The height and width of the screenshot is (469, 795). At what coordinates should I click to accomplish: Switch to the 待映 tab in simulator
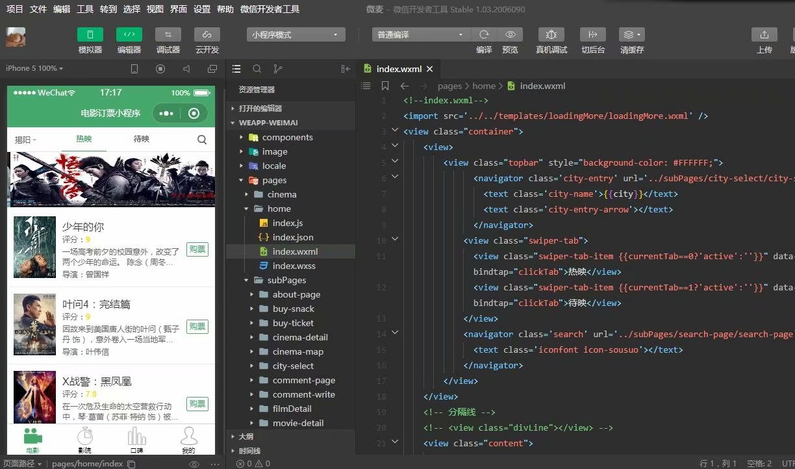point(141,139)
